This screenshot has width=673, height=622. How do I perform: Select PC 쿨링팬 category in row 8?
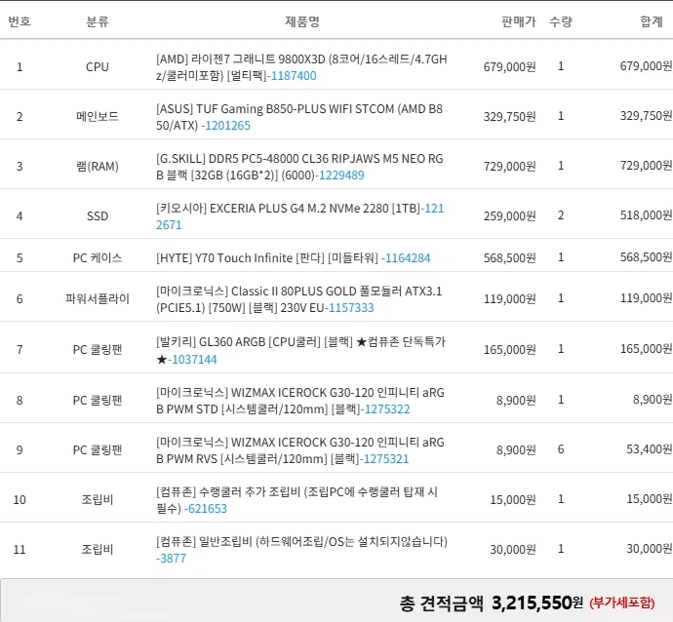point(98,401)
